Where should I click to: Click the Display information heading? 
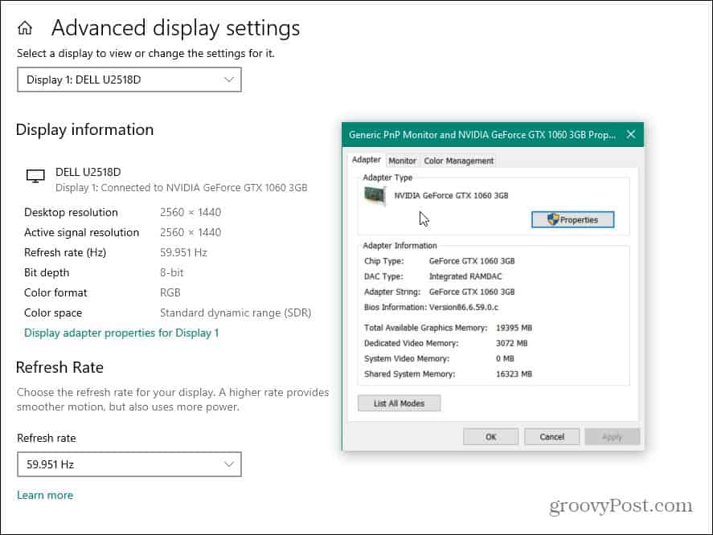point(84,130)
